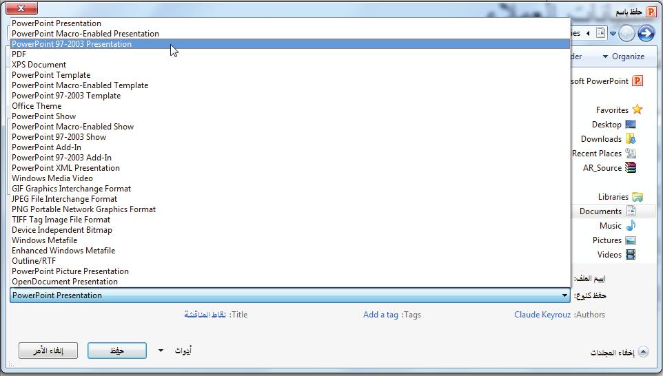Screen dimensions: 663x376
Task: Click the Pictures library icon
Action: 631,240
